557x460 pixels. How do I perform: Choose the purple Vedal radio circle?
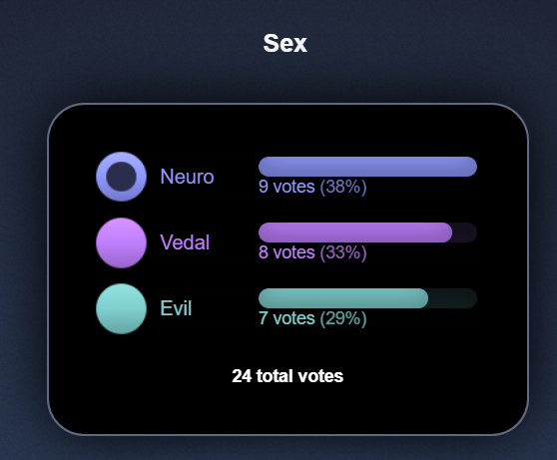click(121, 242)
